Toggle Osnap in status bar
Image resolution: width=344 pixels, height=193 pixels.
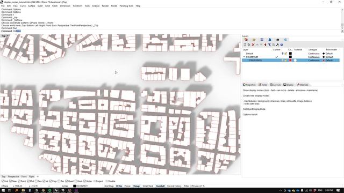pyautogui.click(x=137, y=186)
